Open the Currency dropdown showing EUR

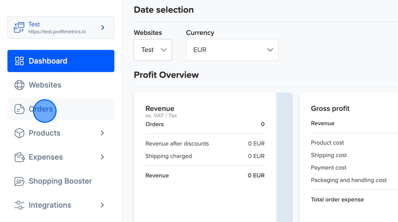pyautogui.click(x=232, y=50)
